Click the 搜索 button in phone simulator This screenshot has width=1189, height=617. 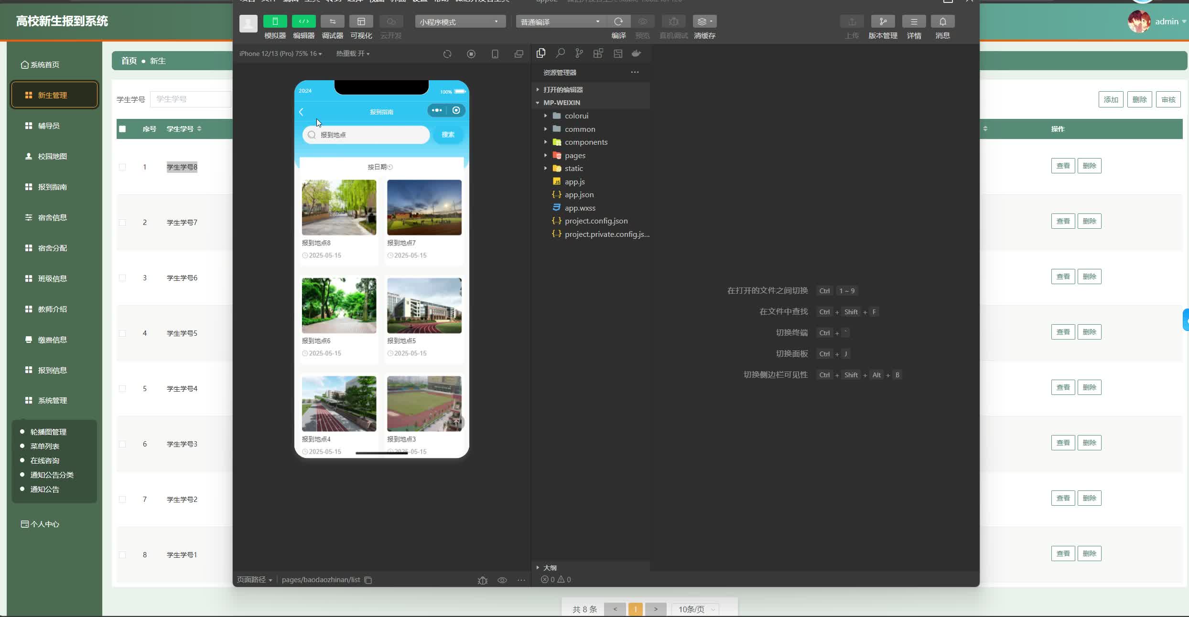[448, 135]
